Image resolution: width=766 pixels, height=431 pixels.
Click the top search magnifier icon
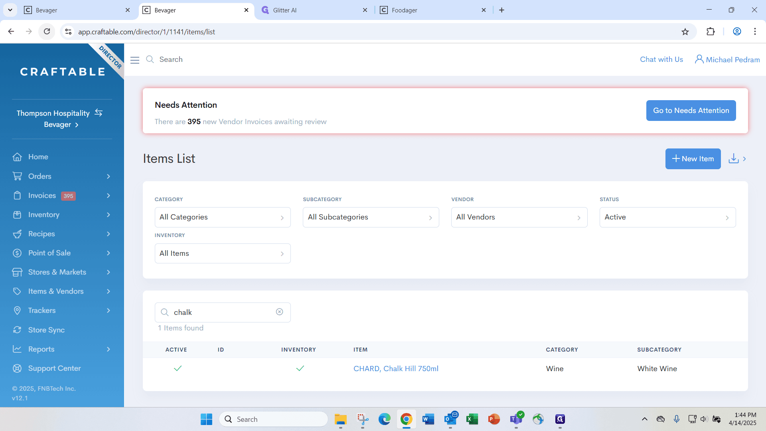coord(150,59)
